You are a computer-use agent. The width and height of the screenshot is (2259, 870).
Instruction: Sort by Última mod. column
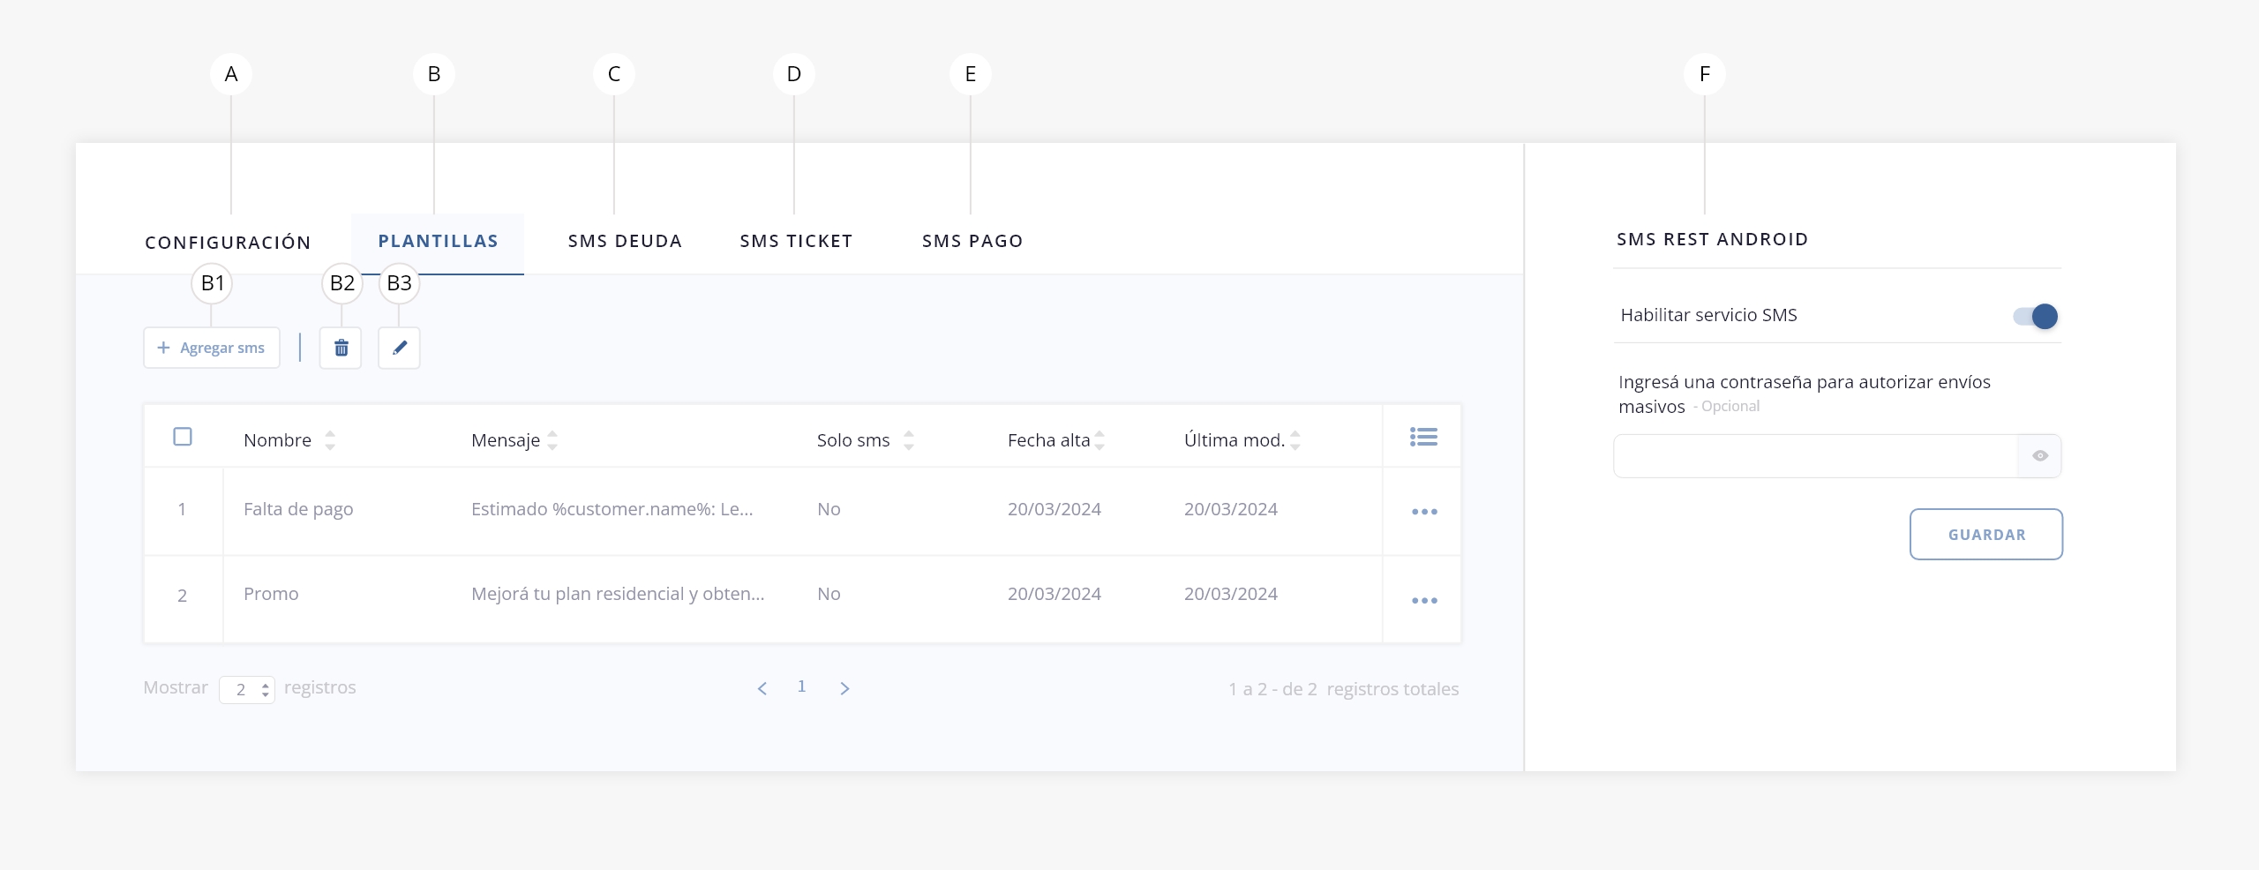(1295, 440)
